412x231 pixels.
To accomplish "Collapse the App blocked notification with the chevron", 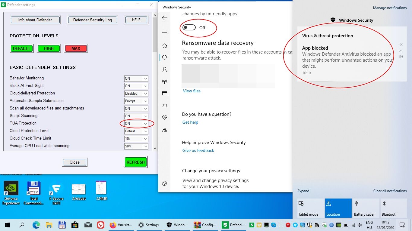I will pos(401,51).
